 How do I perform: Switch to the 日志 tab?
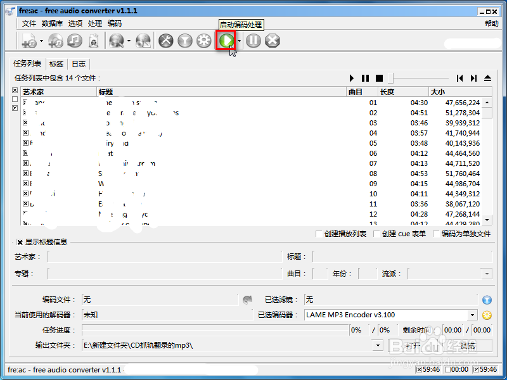(79, 63)
